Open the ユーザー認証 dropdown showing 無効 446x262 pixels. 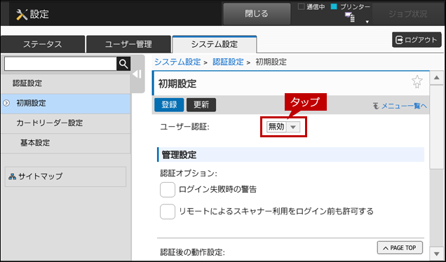pos(283,127)
